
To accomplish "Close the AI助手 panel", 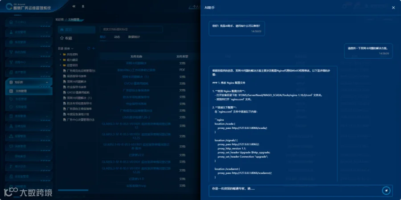I will (x=393, y=8).
